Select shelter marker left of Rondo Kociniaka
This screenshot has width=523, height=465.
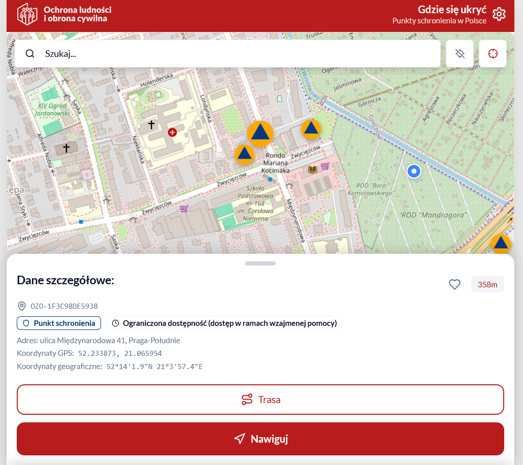(x=244, y=154)
